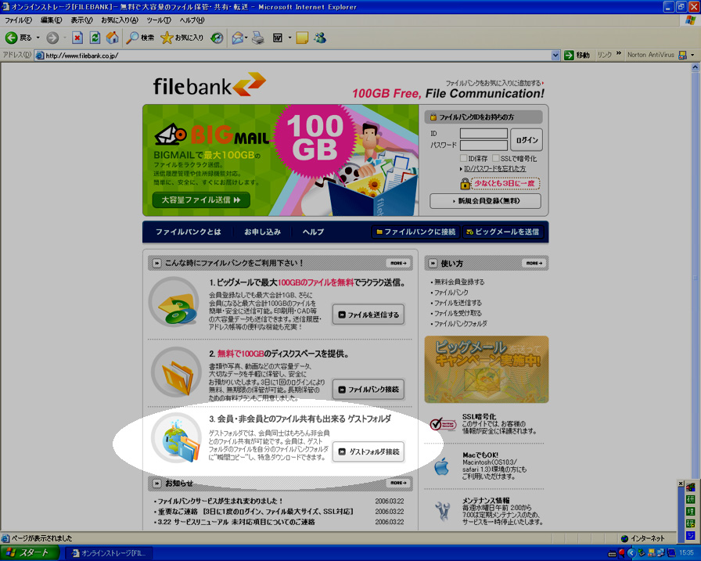Click the Norton AntiVirus toolbar icon
Image resolution: width=701 pixels, height=561 pixels.
[x=682, y=55]
